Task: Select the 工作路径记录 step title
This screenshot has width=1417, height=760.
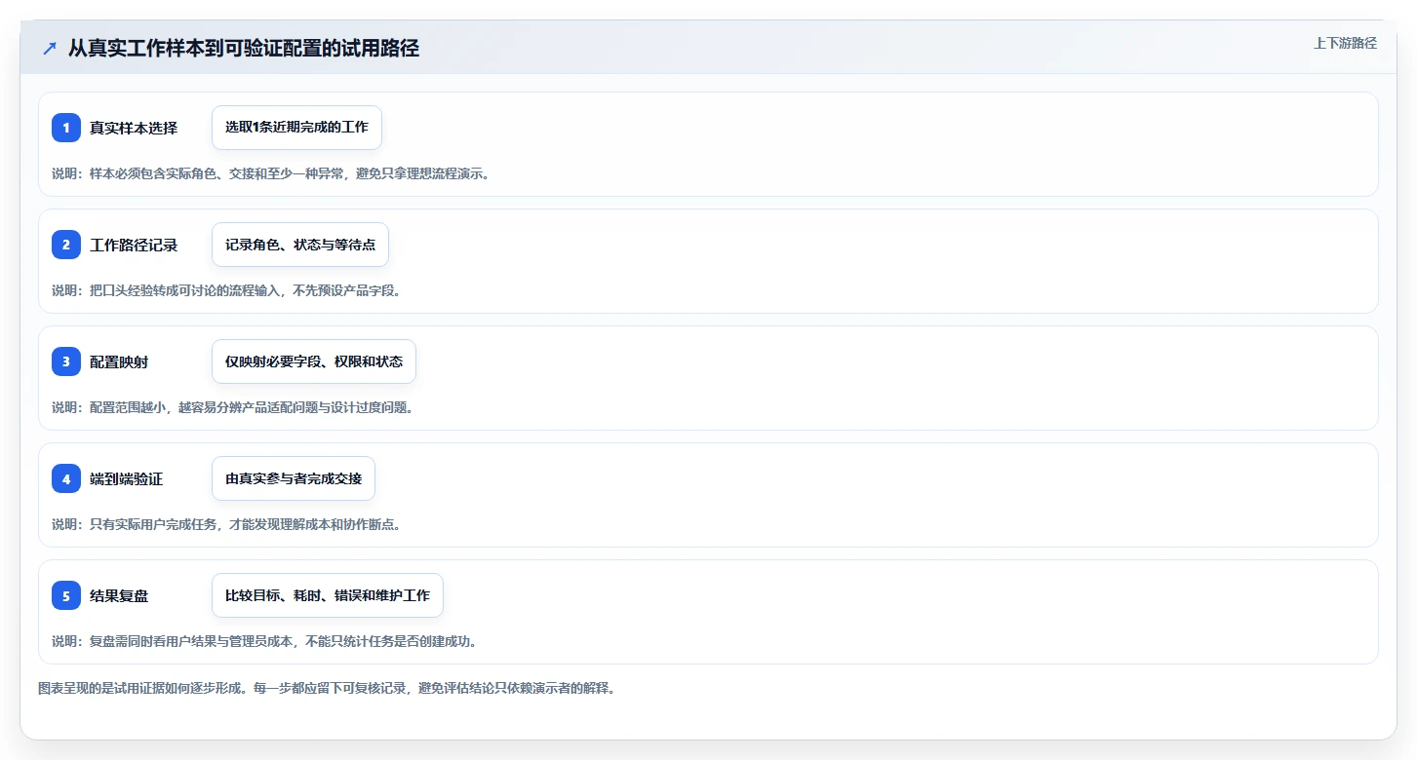Action: [134, 245]
